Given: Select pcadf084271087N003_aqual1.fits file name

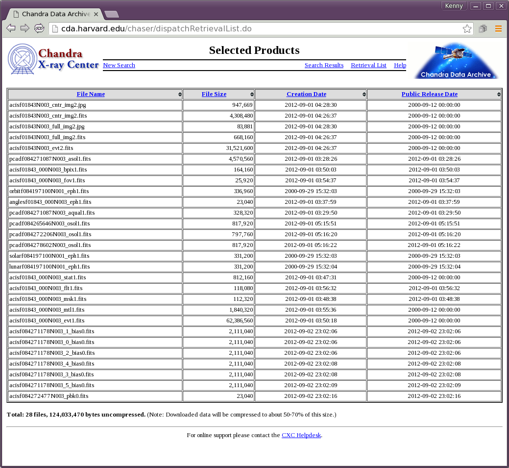Looking at the screenshot, I should click(52, 212).
